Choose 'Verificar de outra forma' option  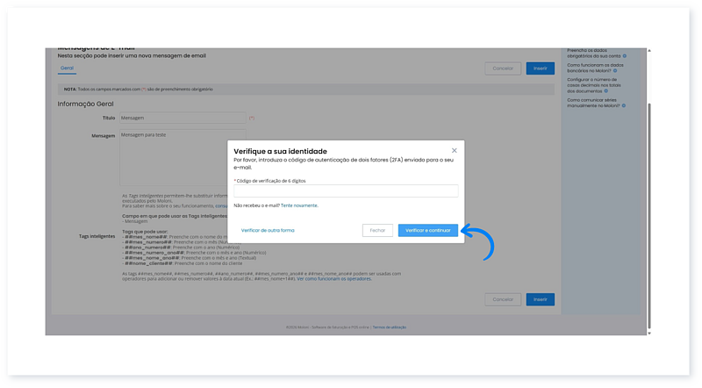pyautogui.click(x=268, y=230)
